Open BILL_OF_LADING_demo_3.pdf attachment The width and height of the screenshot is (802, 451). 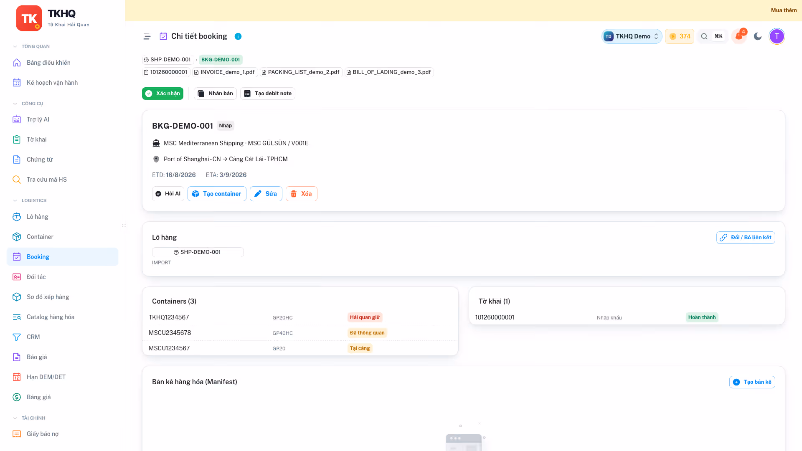click(389, 72)
